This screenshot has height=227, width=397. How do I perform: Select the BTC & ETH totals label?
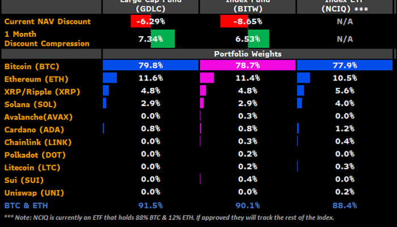click(x=25, y=205)
